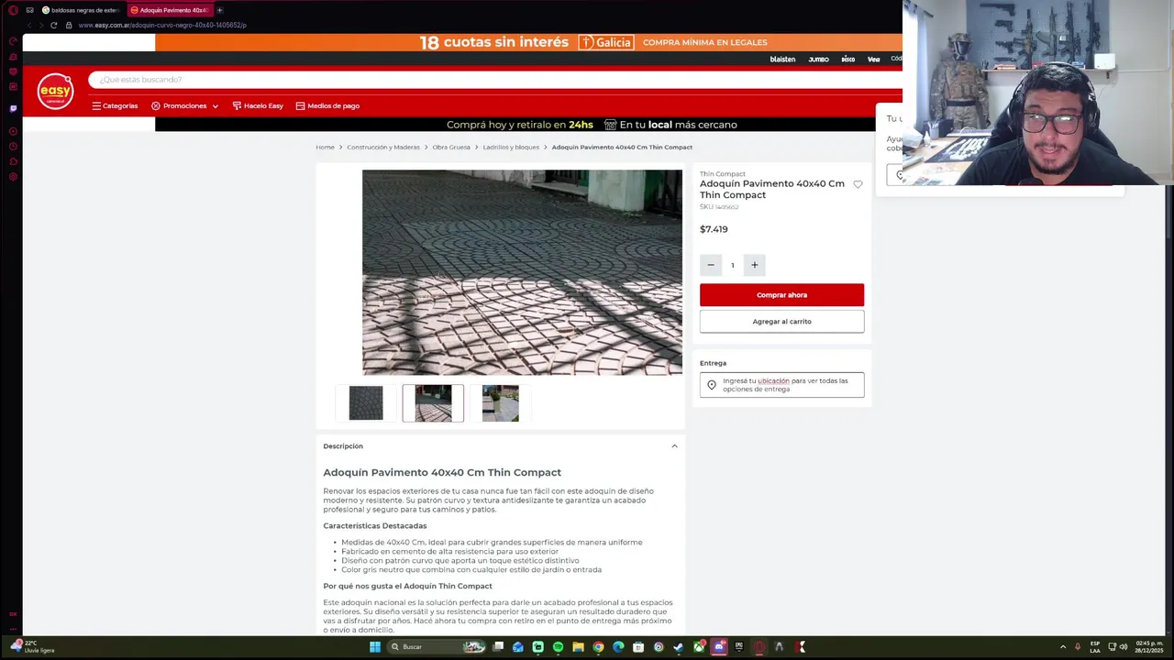Click Agregar al carrito button
1174x660 pixels.
click(781, 322)
